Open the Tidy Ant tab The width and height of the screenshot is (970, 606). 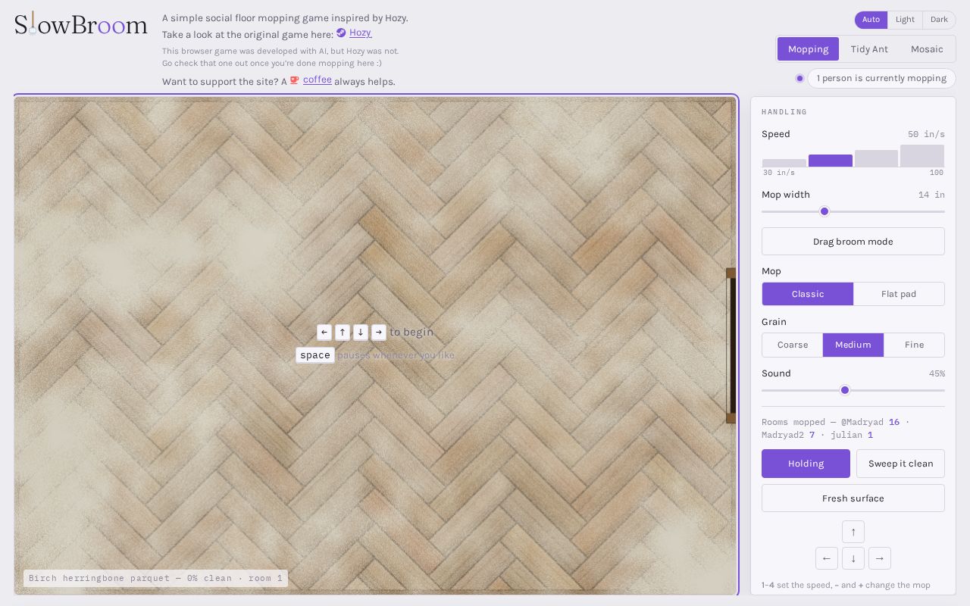[x=869, y=49]
